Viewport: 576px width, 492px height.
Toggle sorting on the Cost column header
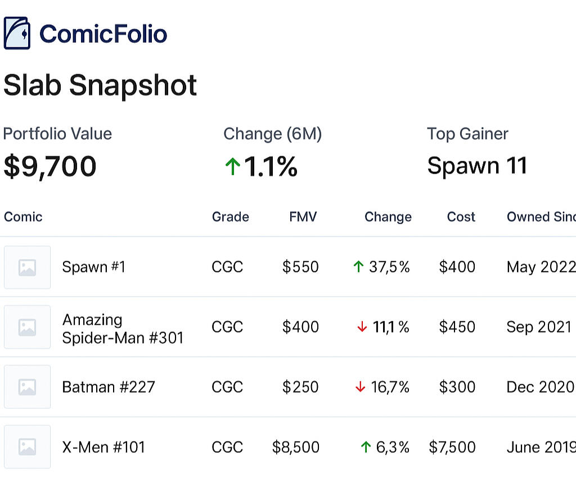coord(461,217)
